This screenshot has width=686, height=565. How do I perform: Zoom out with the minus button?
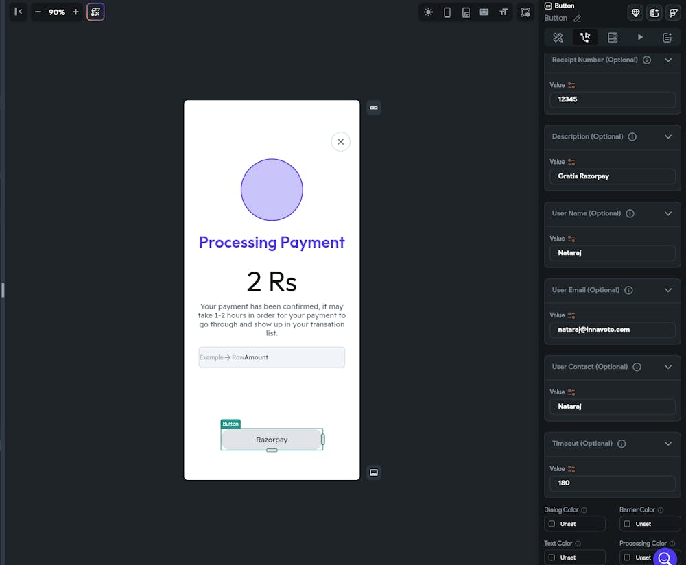tap(38, 12)
